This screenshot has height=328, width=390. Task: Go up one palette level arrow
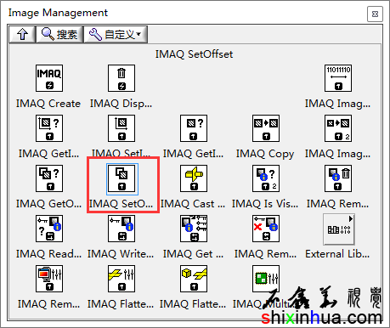22,35
